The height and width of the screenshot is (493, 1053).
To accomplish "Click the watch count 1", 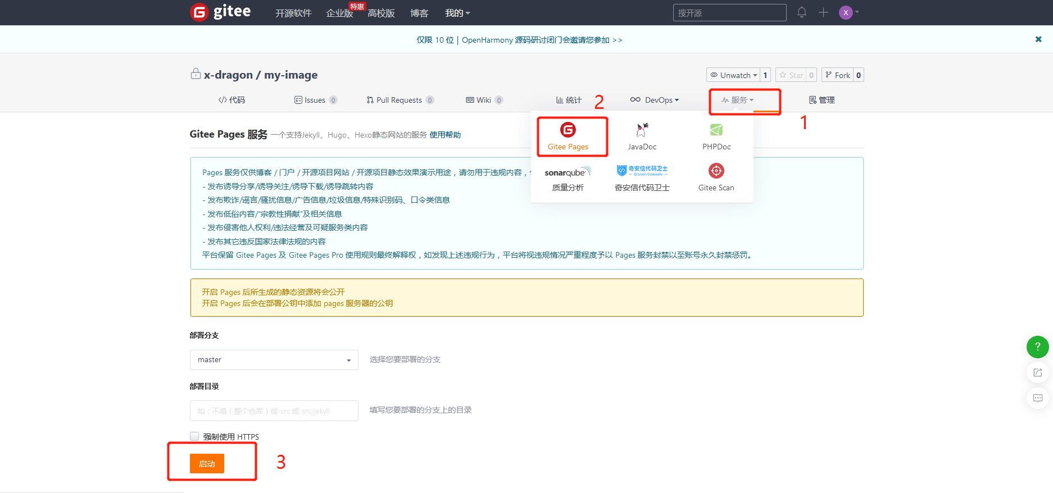I will [x=765, y=75].
